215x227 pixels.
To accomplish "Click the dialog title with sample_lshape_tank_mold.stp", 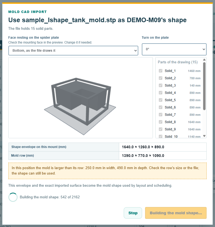I will (x=98, y=20).
